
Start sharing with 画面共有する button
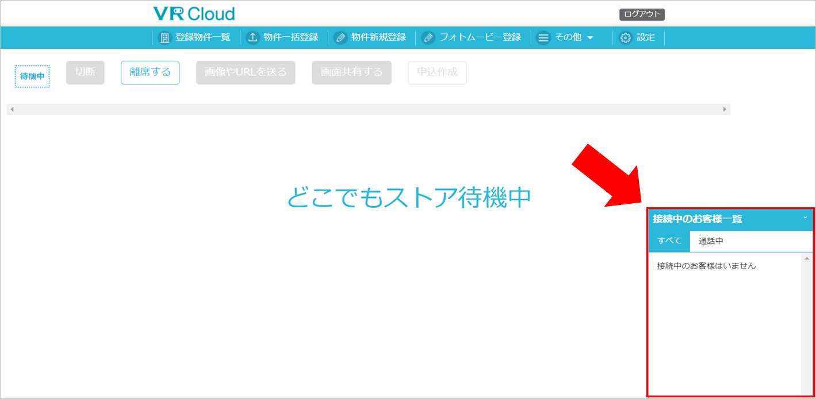[x=351, y=72]
